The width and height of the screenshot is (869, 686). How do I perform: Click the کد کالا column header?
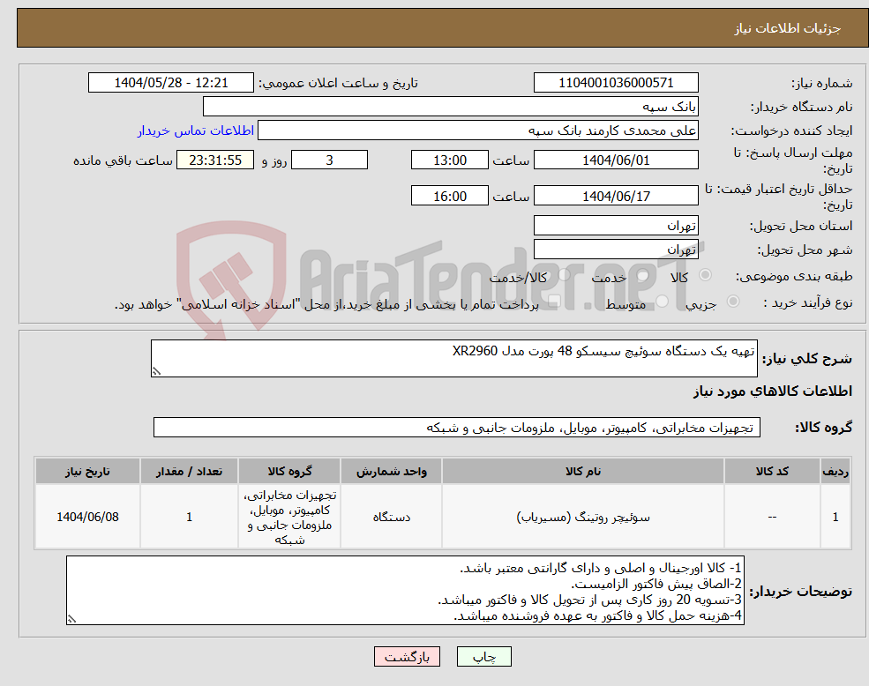(772, 471)
